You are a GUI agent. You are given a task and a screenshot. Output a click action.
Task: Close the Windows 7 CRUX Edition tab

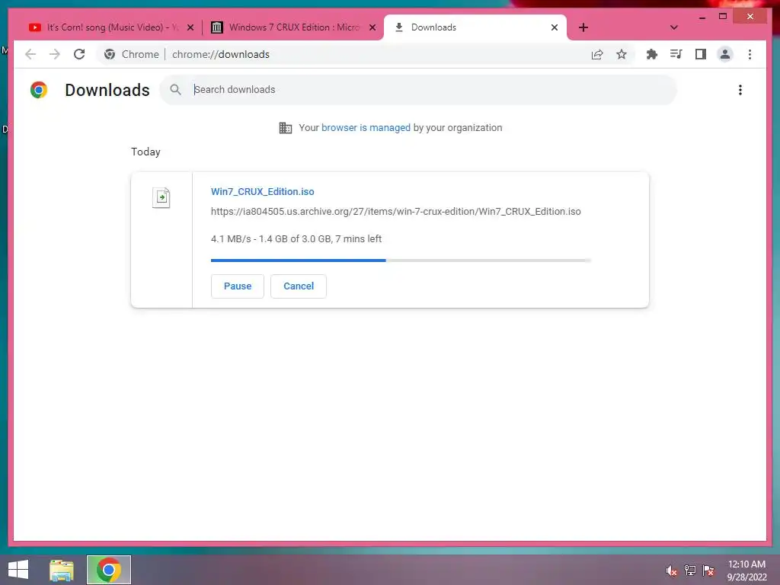(372, 27)
